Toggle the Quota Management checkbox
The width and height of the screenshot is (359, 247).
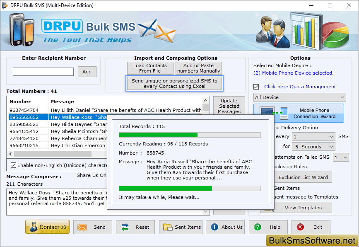coord(256,87)
